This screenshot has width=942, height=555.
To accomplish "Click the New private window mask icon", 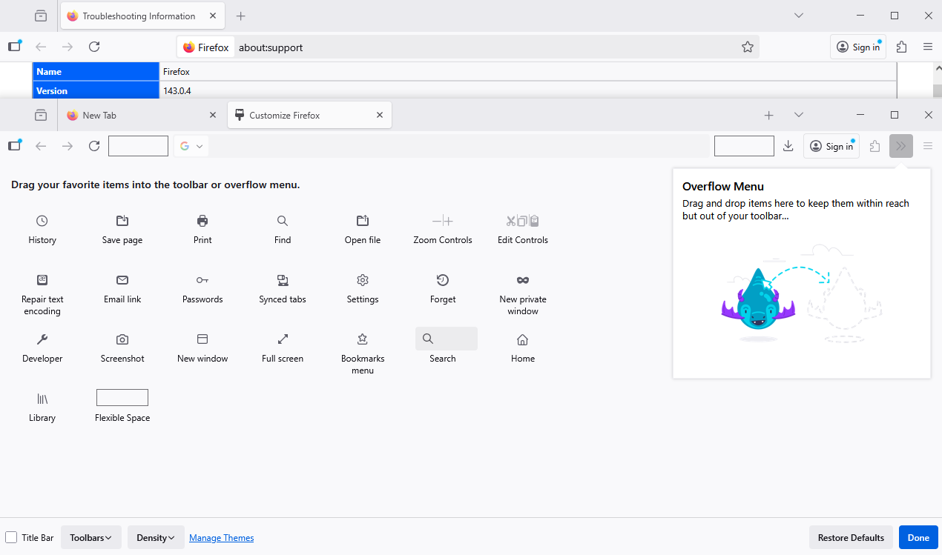I will (x=523, y=280).
